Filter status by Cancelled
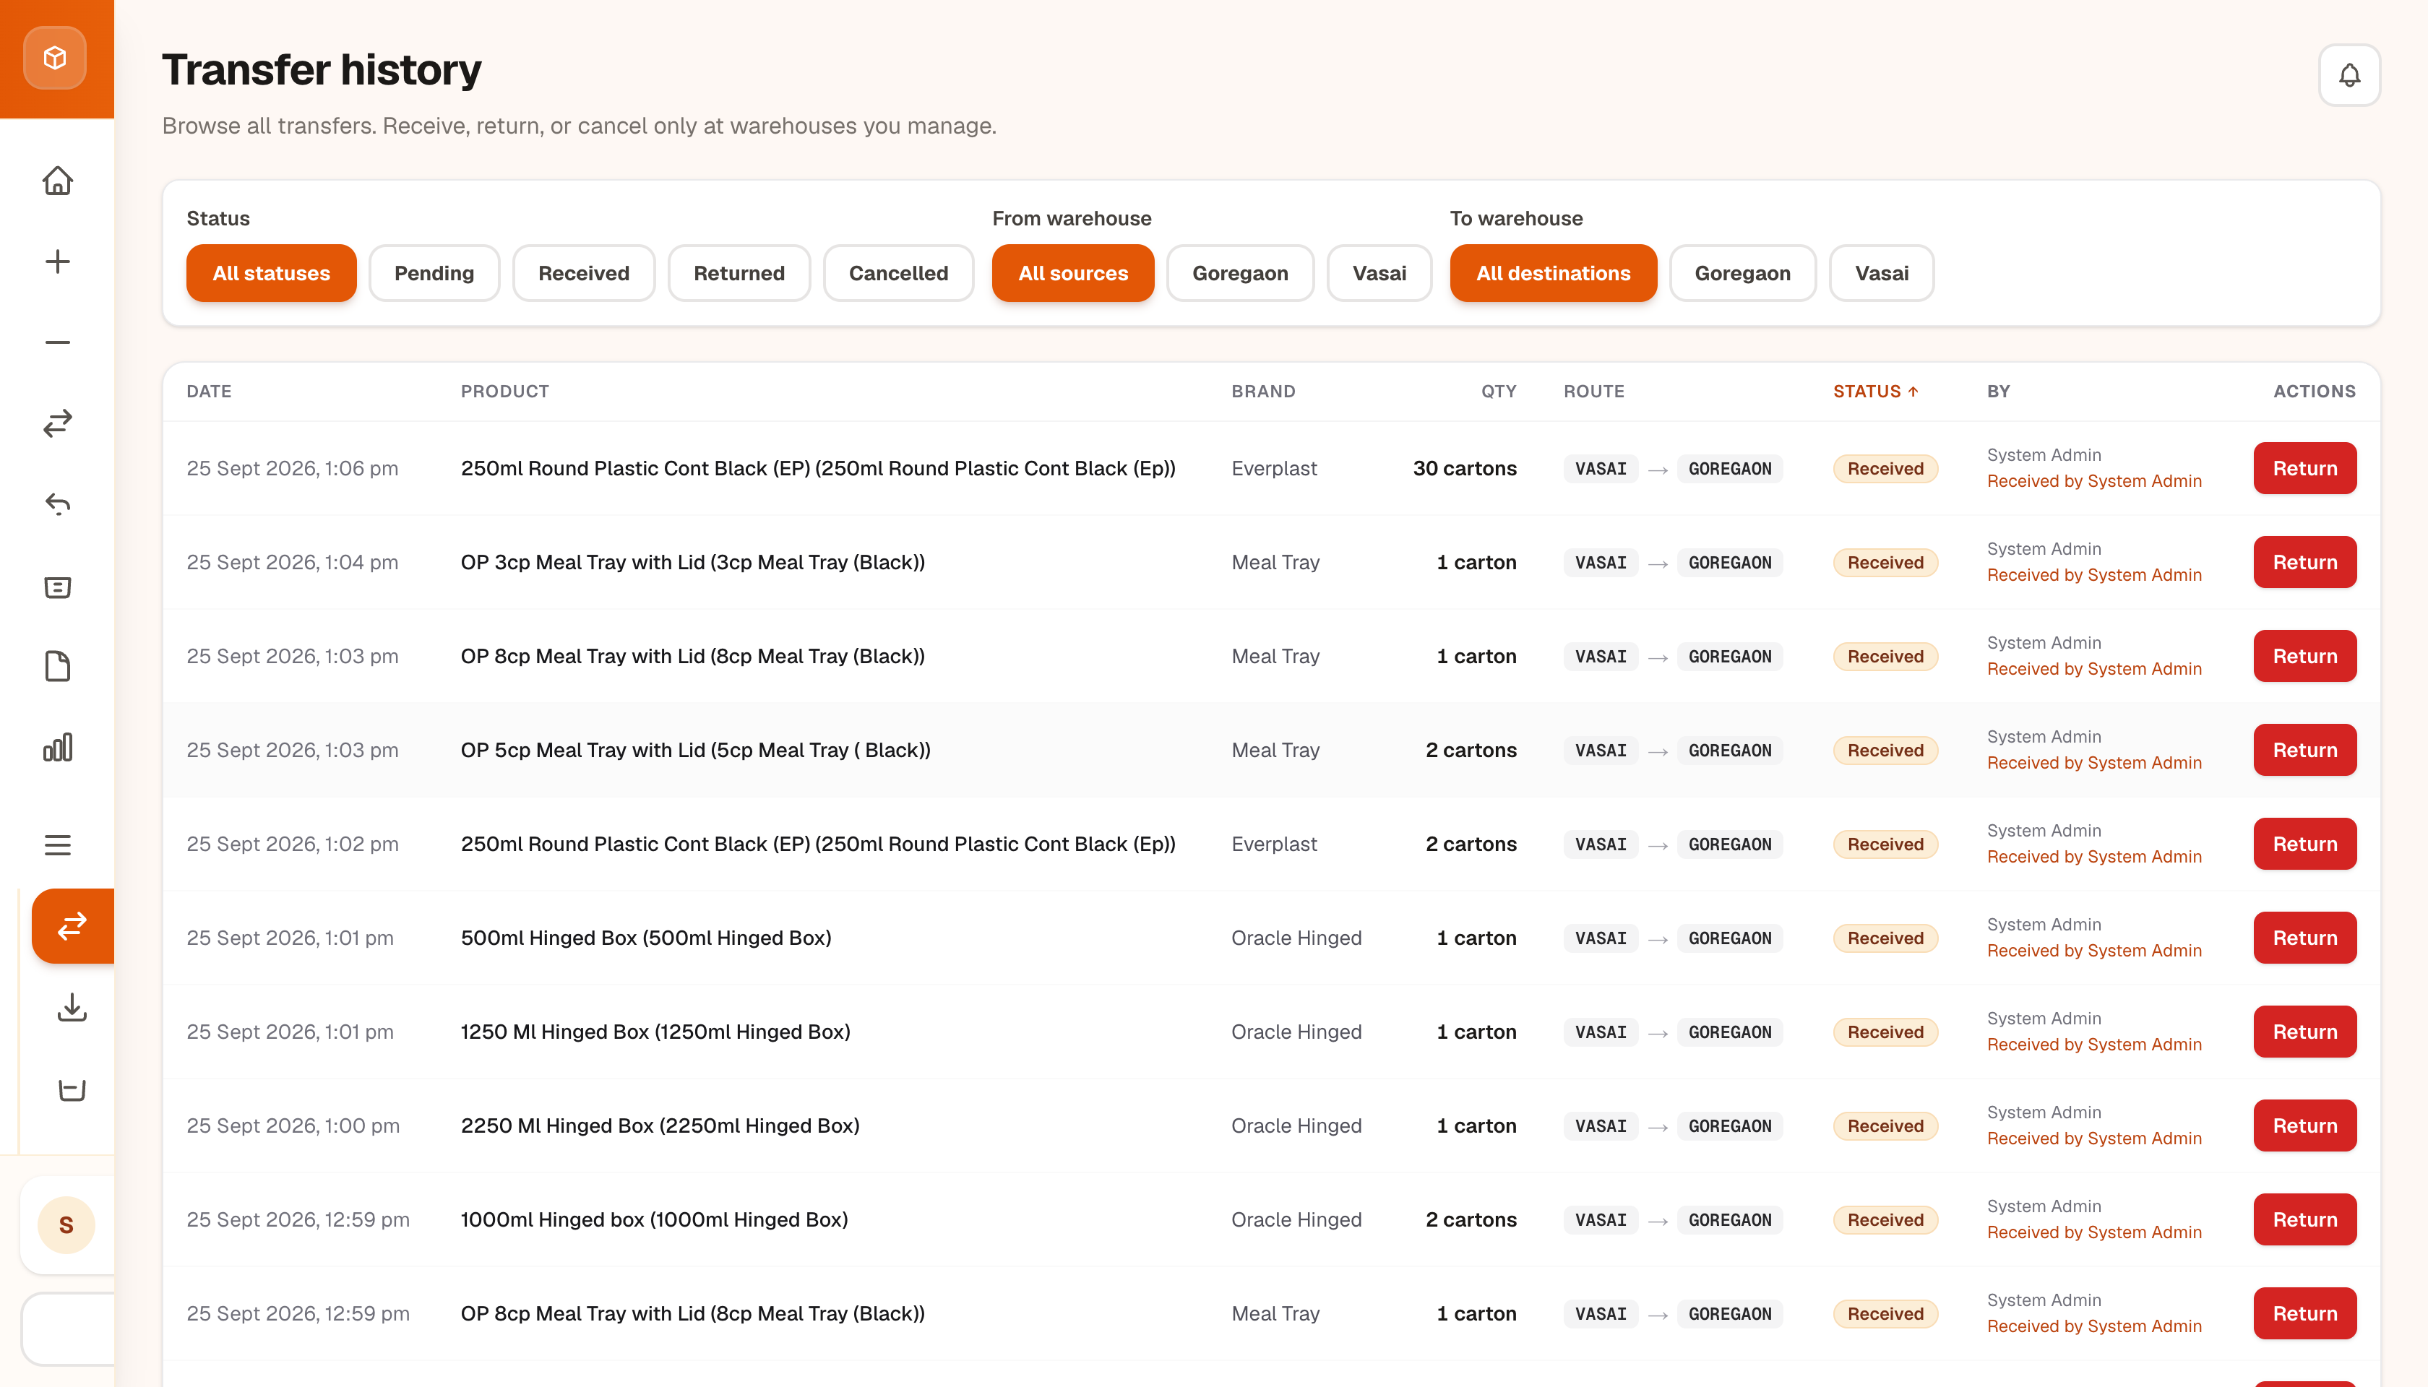The height and width of the screenshot is (1387, 2428). point(899,273)
